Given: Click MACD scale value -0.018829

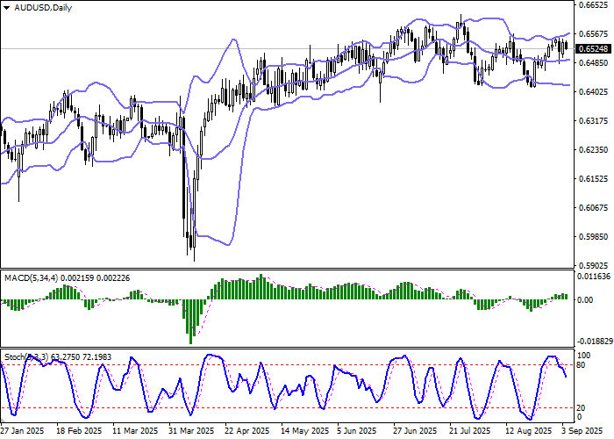Looking at the screenshot, I should coord(595,342).
